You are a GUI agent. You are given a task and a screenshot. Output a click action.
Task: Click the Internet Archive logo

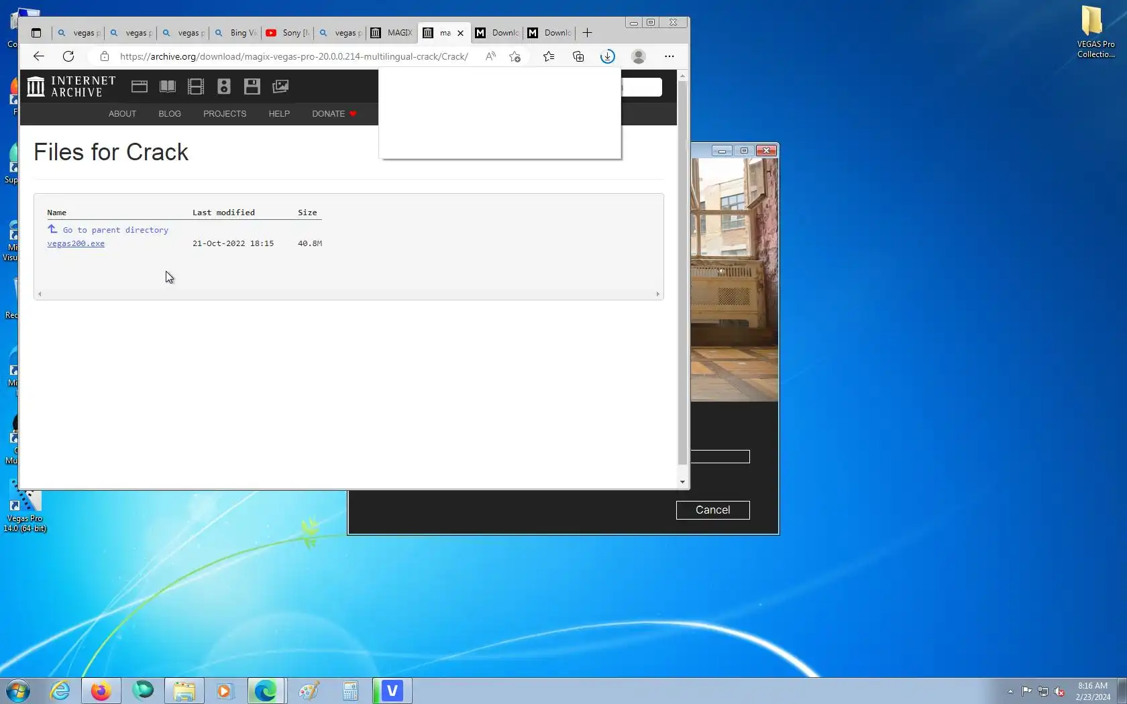[71, 86]
